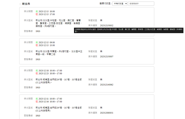Click case number 202312080051

[x=107, y=113]
